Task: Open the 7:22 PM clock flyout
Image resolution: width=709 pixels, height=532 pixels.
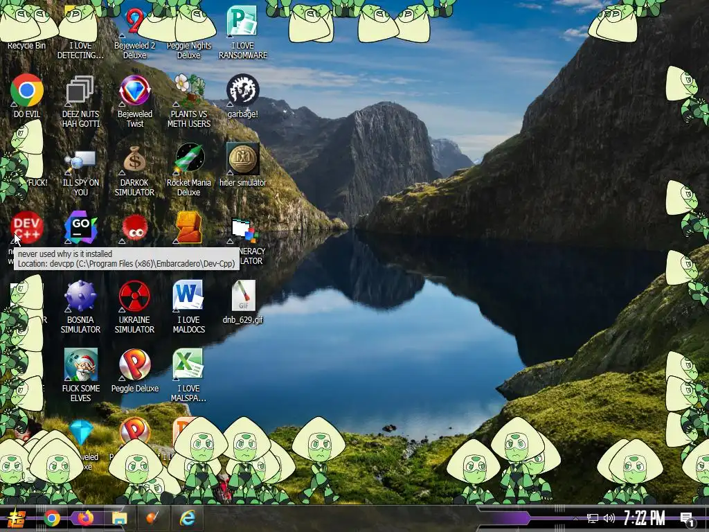Action: click(x=645, y=518)
